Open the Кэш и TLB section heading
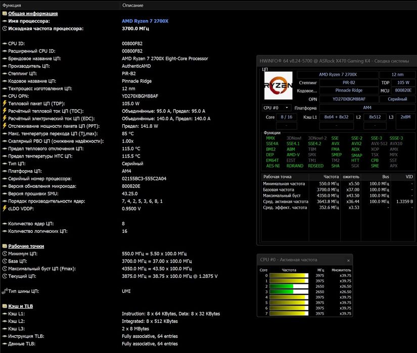 [x=21, y=306]
